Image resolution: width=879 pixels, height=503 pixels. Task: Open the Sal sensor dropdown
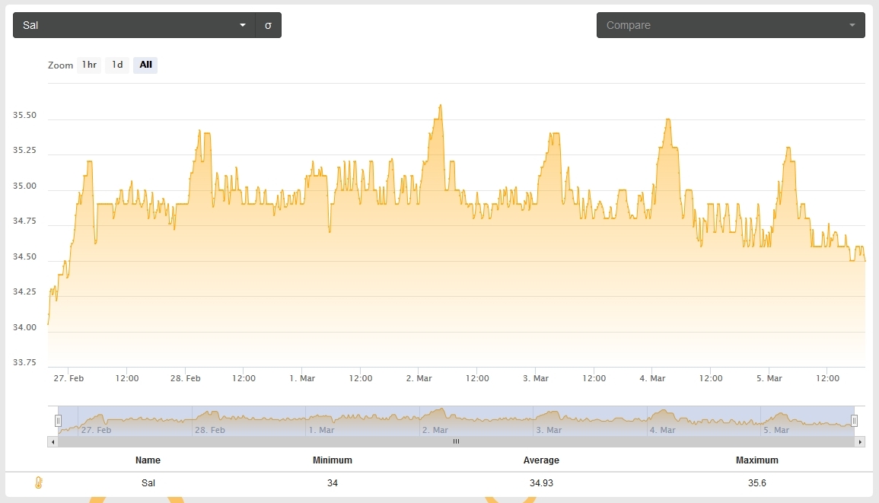[134, 25]
